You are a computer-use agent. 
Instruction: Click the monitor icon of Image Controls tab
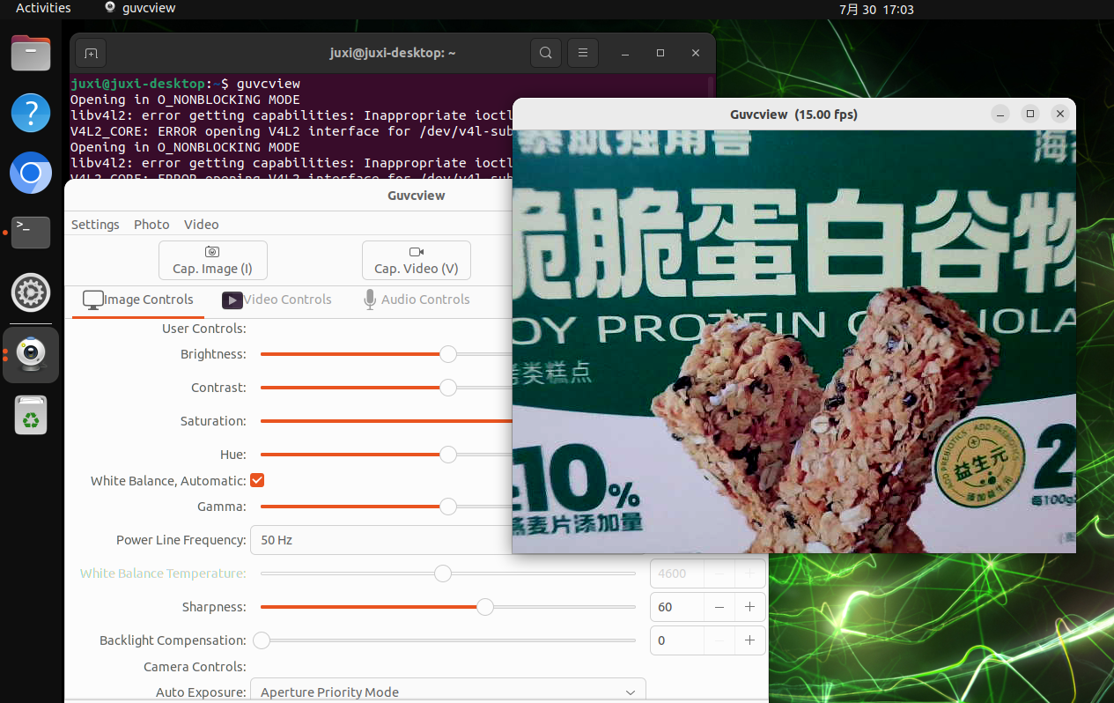(92, 300)
